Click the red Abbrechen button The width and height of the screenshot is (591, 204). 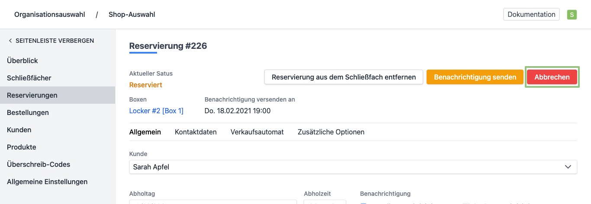552,77
